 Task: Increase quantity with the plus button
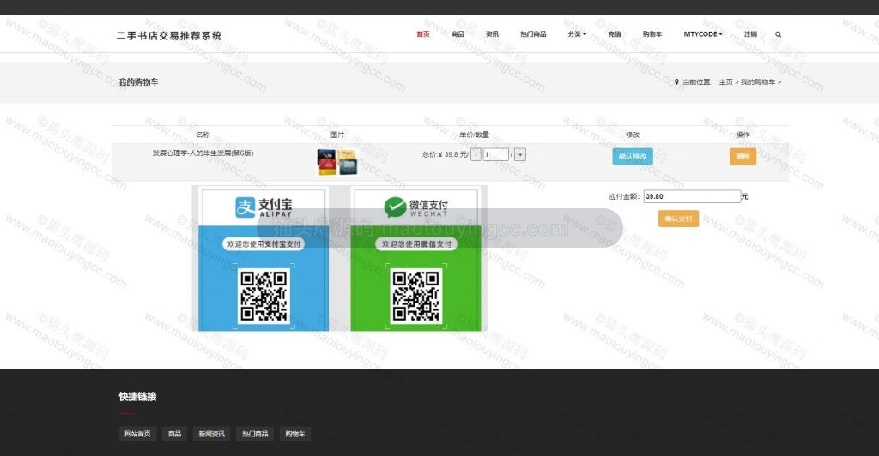tap(520, 154)
